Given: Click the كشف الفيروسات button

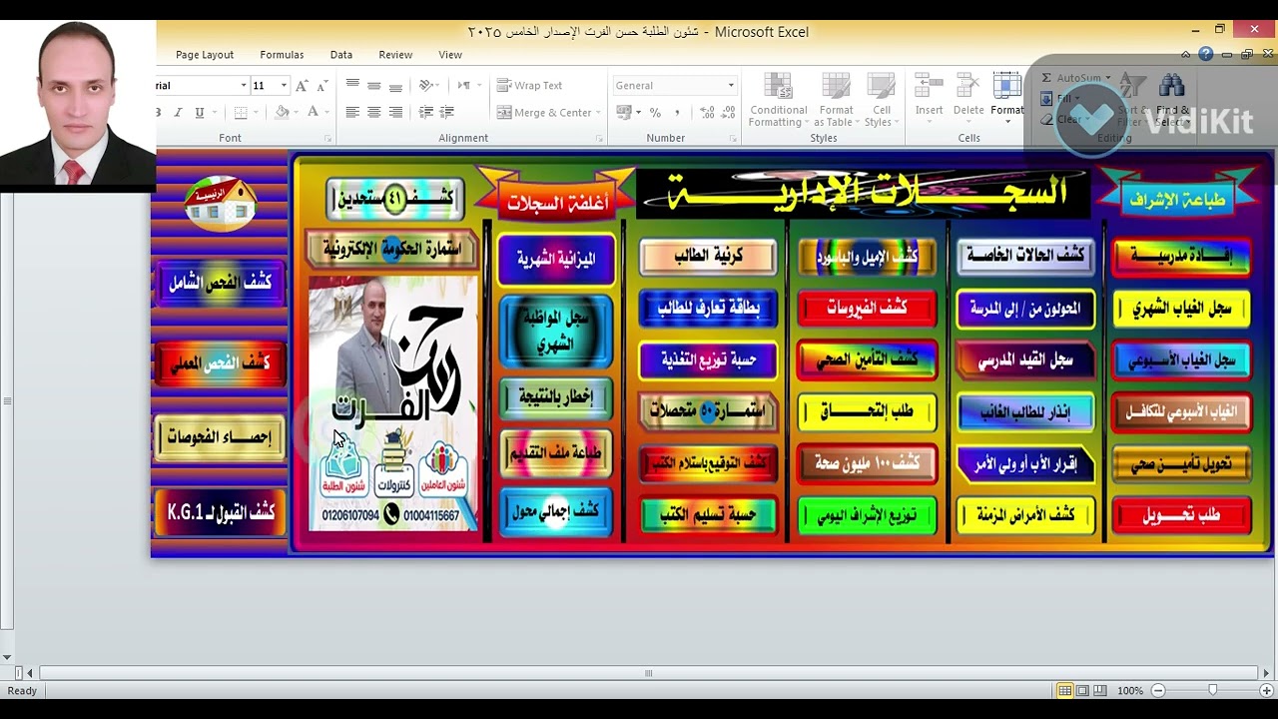Looking at the screenshot, I should point(867,308).
